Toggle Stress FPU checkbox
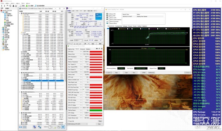The height and width of the screenshot is (131, 222). [109, 16]
